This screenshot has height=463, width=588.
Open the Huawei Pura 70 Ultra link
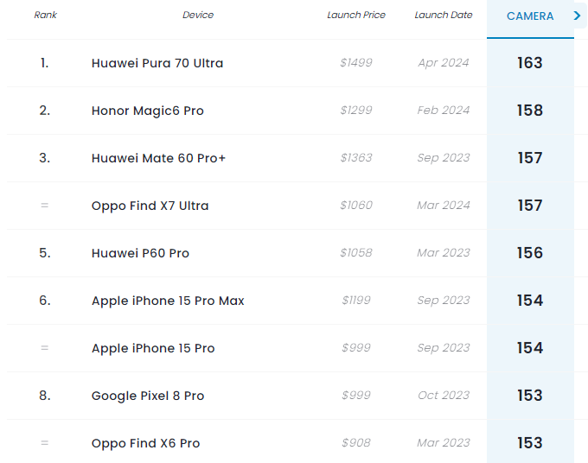coord(157,63)
